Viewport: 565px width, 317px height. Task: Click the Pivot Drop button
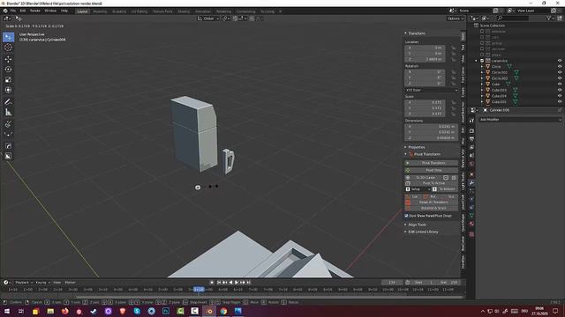432,170
